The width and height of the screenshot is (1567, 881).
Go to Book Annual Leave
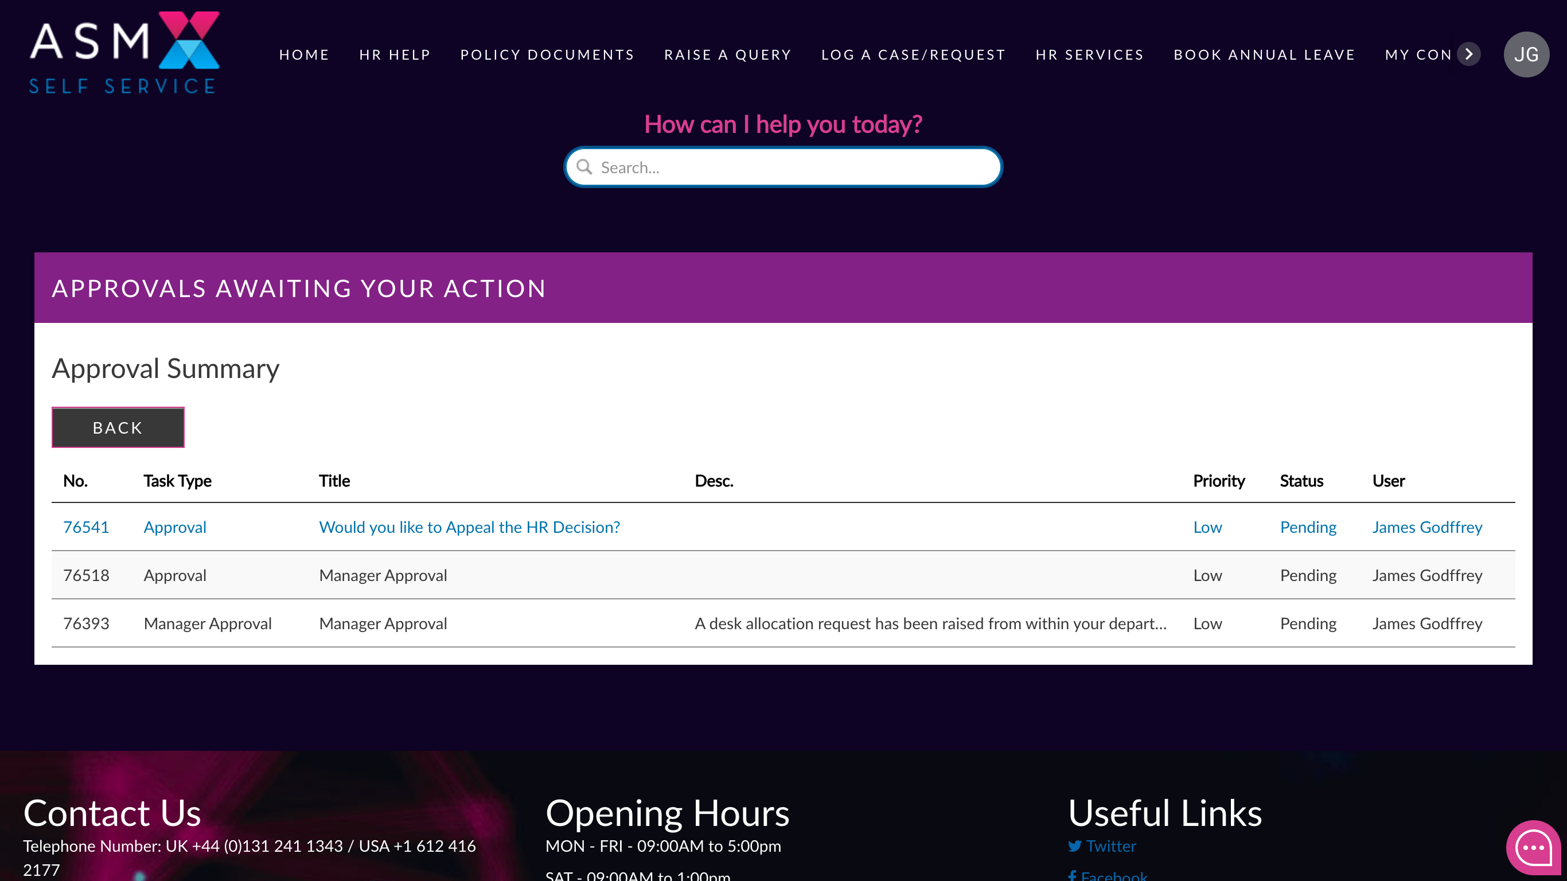point(1264,54)
